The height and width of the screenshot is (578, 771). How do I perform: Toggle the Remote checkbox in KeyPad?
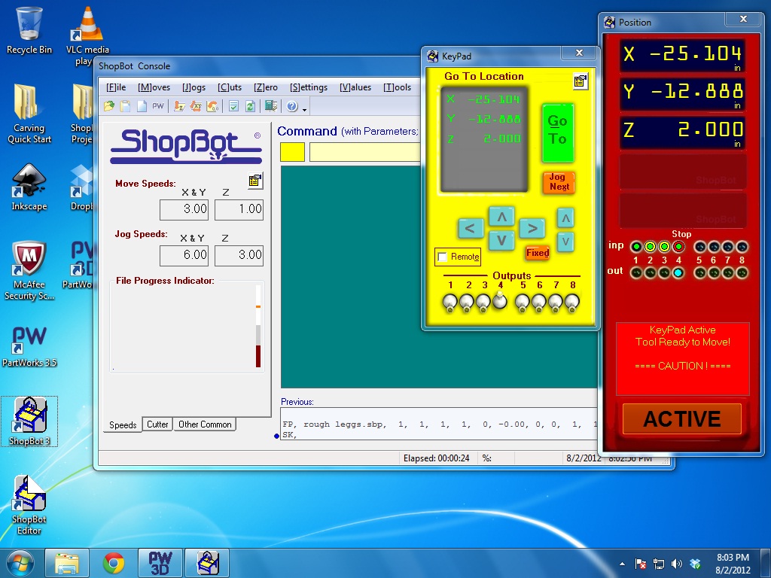442,257
